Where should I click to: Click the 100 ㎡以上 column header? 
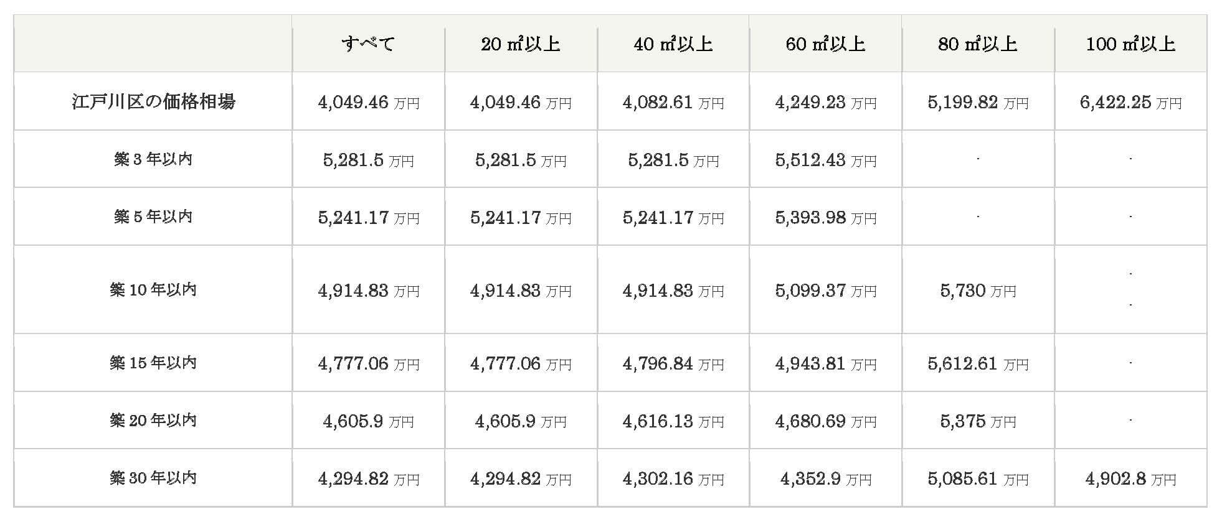pos(1130,44)
